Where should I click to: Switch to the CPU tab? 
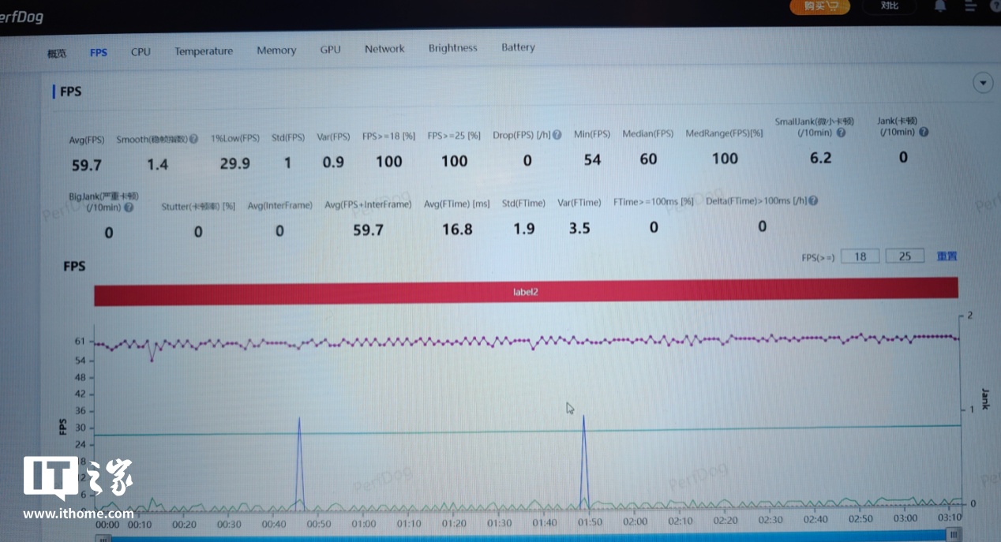coord(141,52)
